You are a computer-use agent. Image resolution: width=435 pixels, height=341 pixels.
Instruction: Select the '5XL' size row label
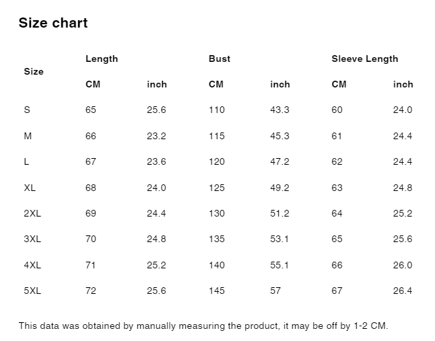[x=32, y=291]
